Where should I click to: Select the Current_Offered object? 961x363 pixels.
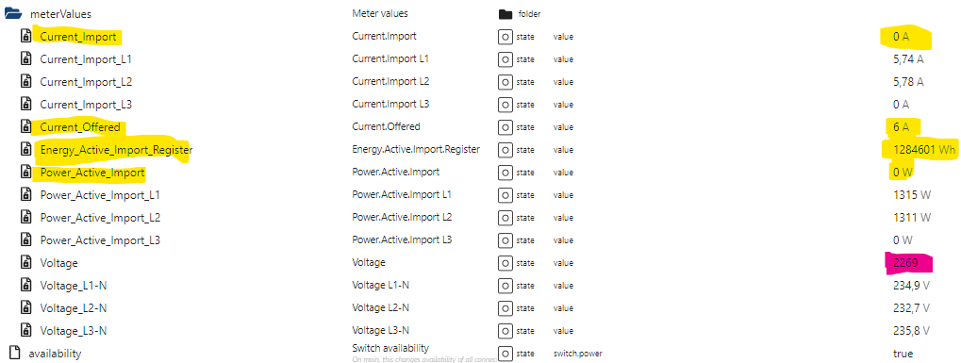(79, 127)
